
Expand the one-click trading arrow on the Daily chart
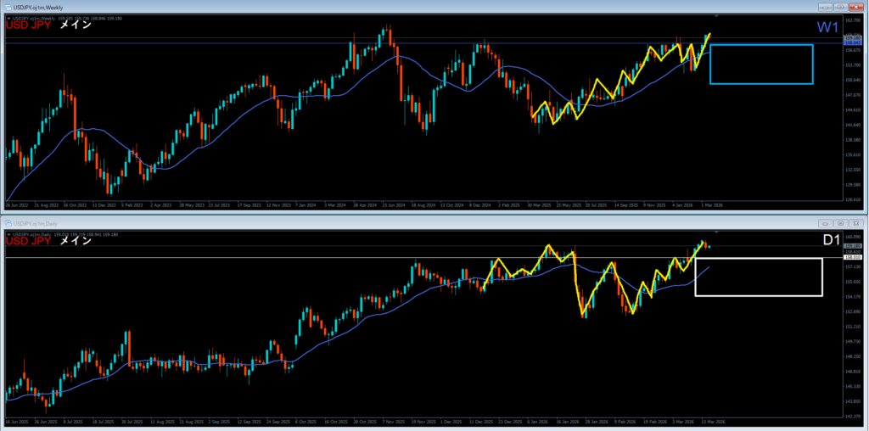pyautogui.click(x=8, y=235)
